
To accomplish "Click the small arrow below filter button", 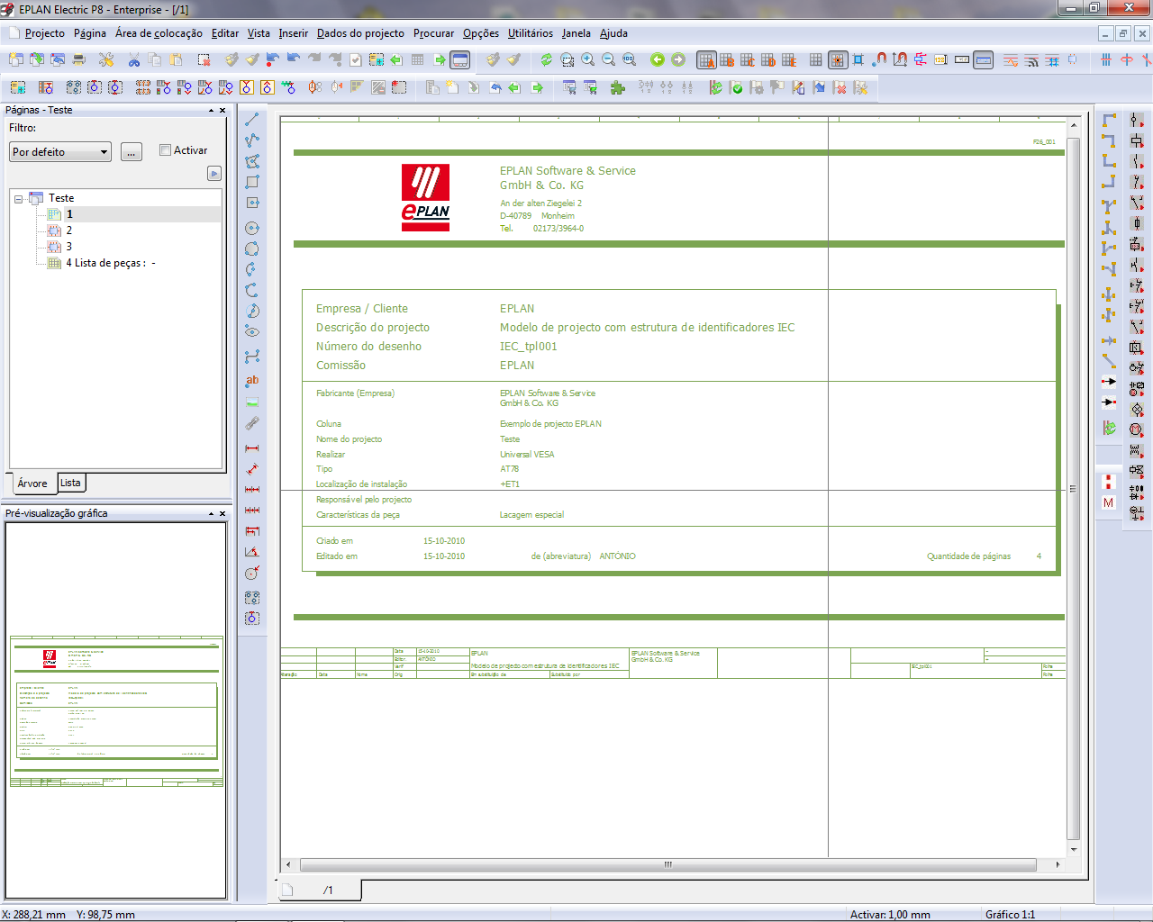I will pyautogui.click(x=214, y=173).
